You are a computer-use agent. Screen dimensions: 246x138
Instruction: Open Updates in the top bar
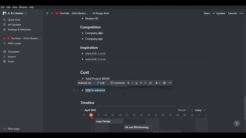(x=219, y=13)
